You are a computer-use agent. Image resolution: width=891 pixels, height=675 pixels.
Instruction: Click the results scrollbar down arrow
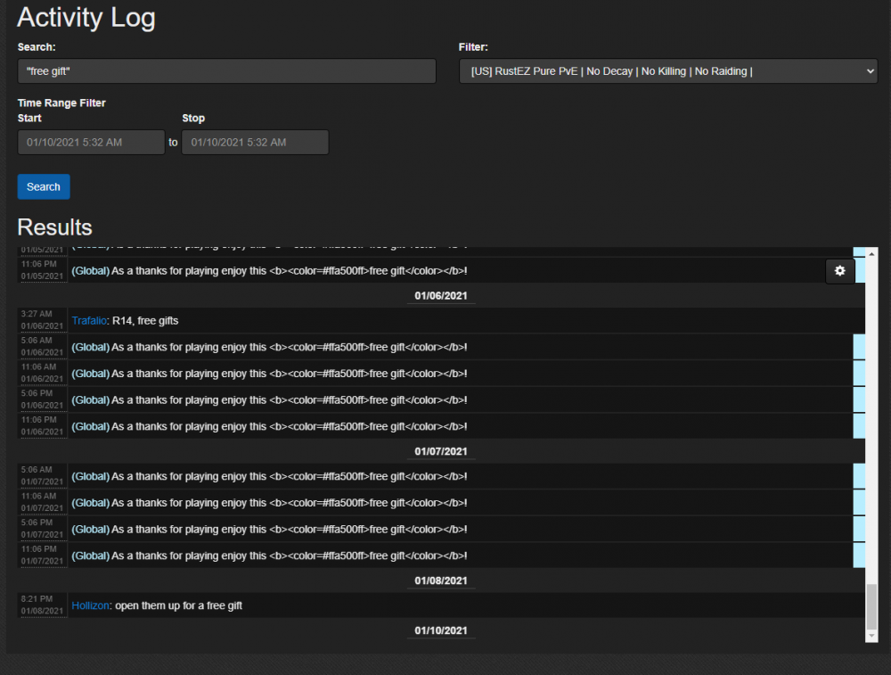point(871,635)
